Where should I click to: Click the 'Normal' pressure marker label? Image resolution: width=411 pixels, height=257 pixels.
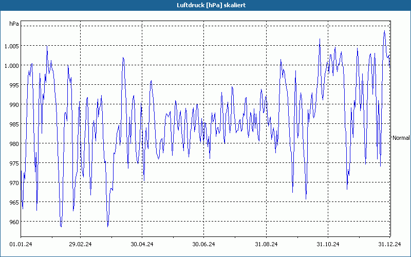click(x=401, y=138)
